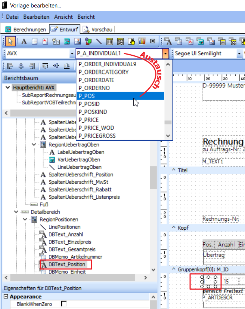Align selected objects to right edge
245x309 pixels.
click(x=32, y=66)
